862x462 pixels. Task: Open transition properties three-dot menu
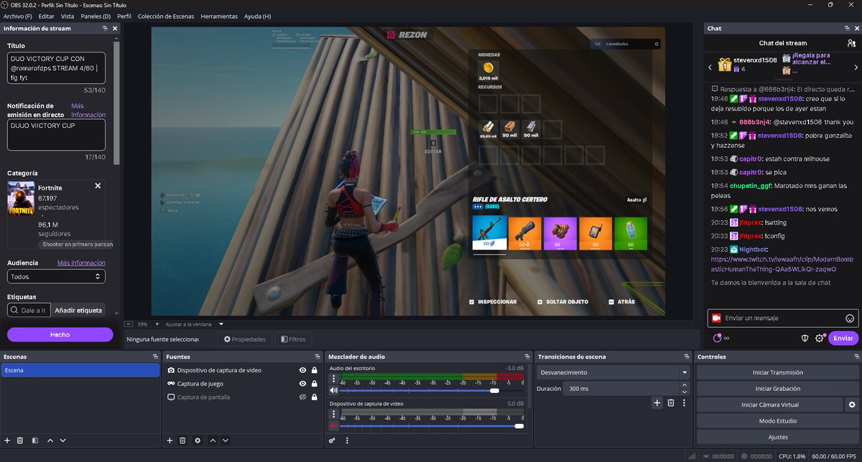click(x=684, y=403)
